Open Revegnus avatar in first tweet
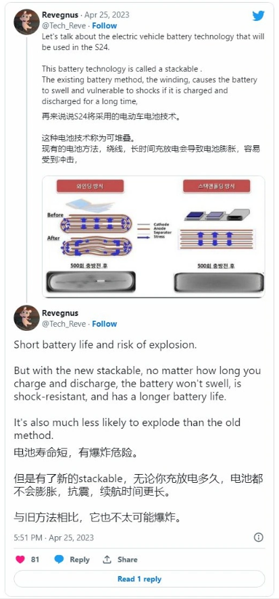Screen dimensions: 279x599 [27, 22]
